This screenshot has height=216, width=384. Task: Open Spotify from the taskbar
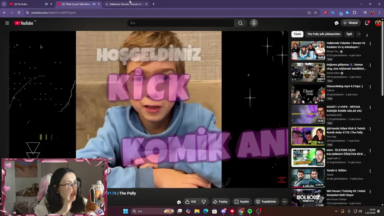[x=250, y=211]
